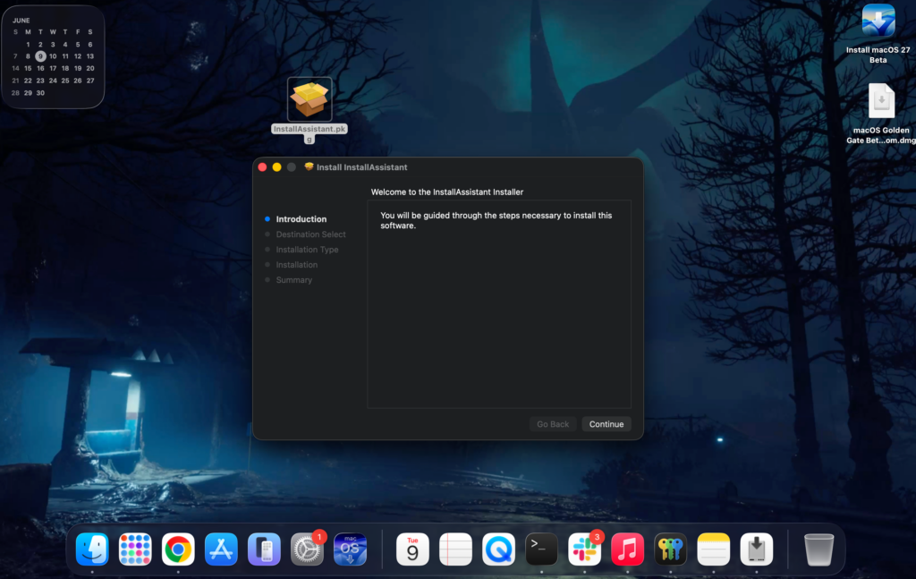This screenshot has height=579, width=916.
Task: Open TextEdit lined-paper icon in Dock
Action: click(x=455, y=549)
